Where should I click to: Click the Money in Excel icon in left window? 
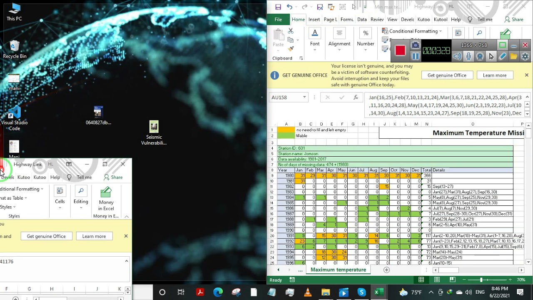coord(106,192)
